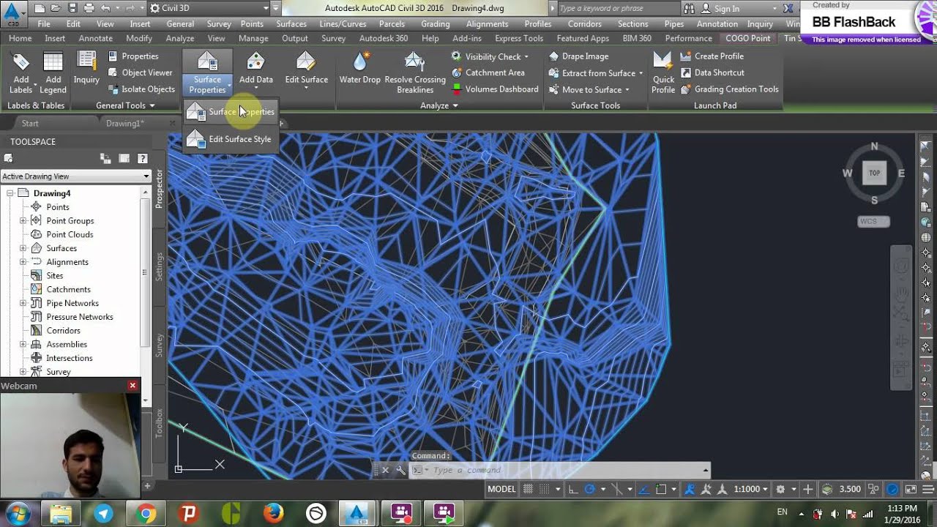Image resolution: width=937 pixels, height=527 pixels.
Task: Switch to the Start drawing tab
Action: (30, 124)
